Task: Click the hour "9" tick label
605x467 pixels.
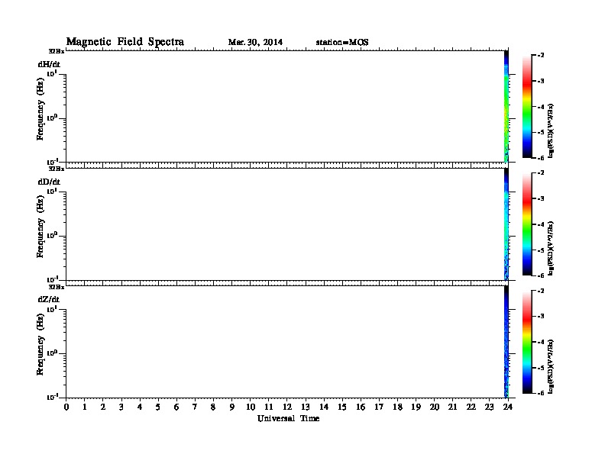Action: (232, 407)
